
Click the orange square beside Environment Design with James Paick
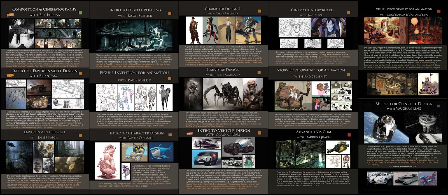point(80,136)
